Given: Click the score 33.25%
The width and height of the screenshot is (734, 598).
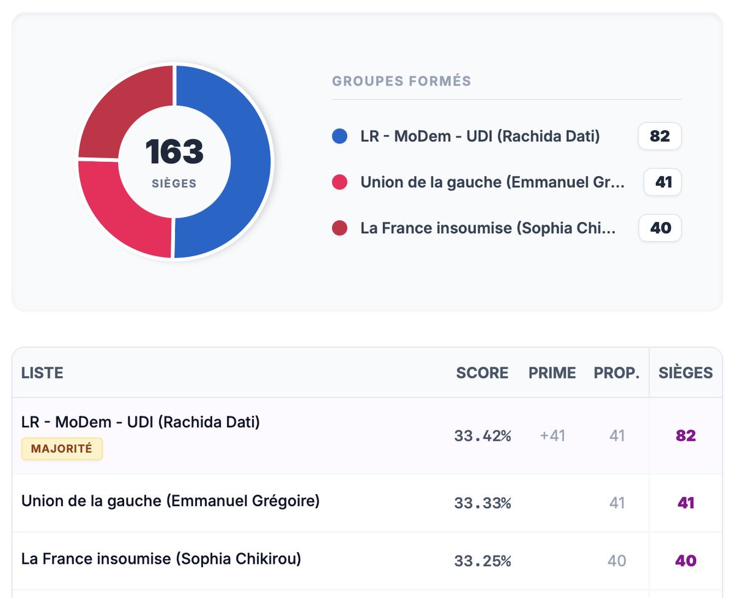Looking at the screenshot, I should click(x=482, y=561).
